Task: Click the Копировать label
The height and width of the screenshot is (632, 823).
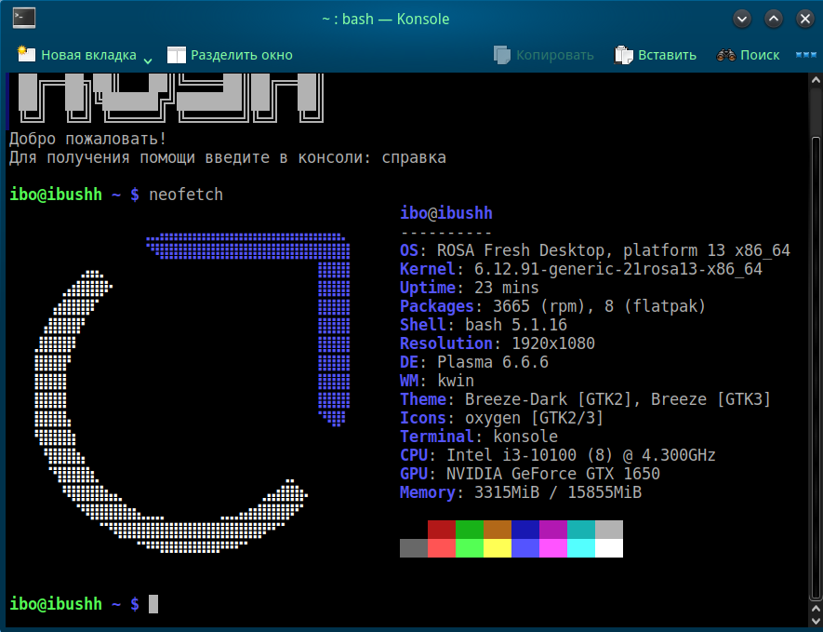Action: pyautogui.click(x=555, y=55)
